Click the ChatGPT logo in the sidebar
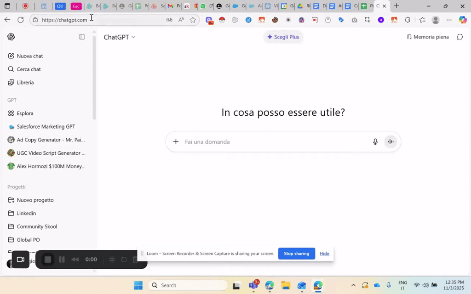The image size is (471, 294). pyautogui.click(x=11, y=37)
